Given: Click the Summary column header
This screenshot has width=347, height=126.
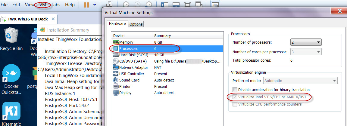Looking at the screenshot, I should 188,35.
